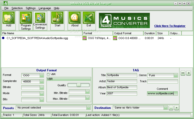194x119 pixels.
Task: Start conversion with the Start icon
Action: (x=57, y=18)
